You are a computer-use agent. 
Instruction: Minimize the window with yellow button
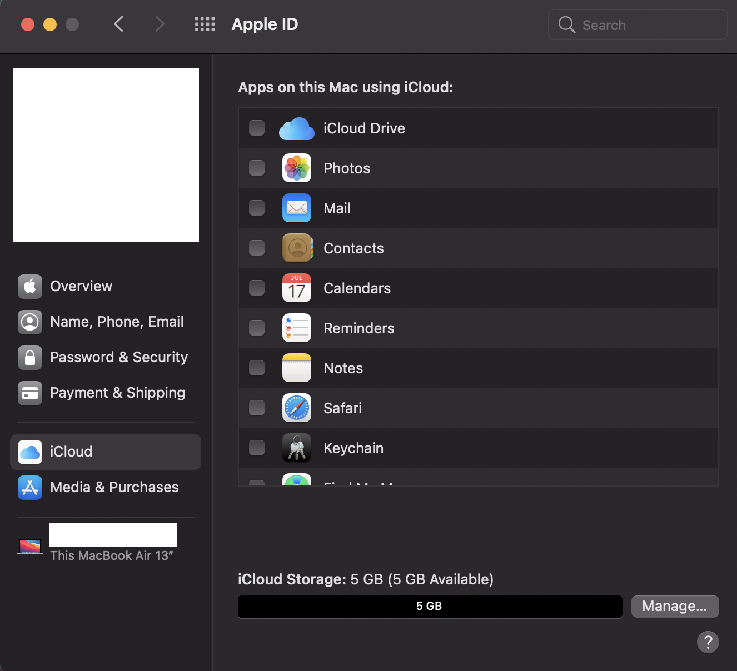(50, 24)
